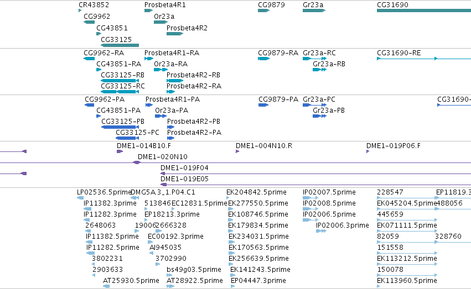Click Prosbeta4R1-RA transcript label
Viewport: 471px width, 289px height.
coord(172,52)
